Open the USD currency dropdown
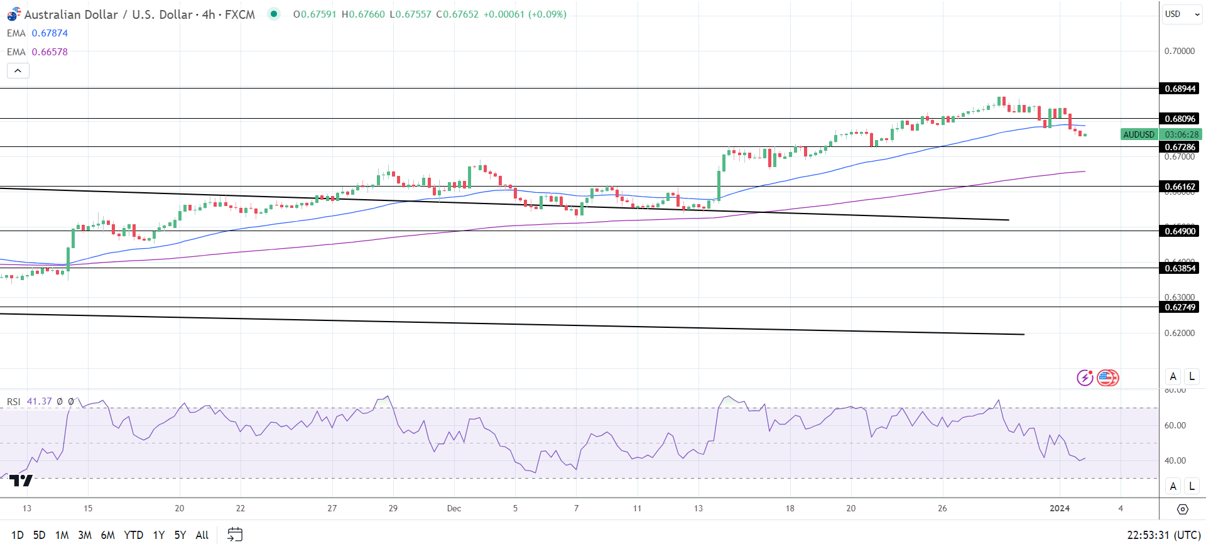 [1182, 14]
